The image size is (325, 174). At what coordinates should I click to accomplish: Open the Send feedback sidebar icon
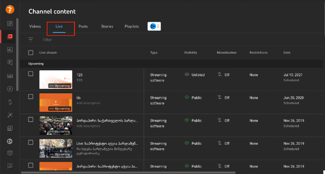point(10,165)
